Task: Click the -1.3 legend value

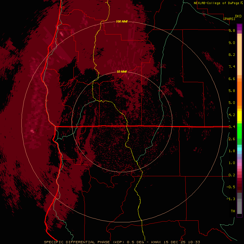Action: tap(231, 199)
